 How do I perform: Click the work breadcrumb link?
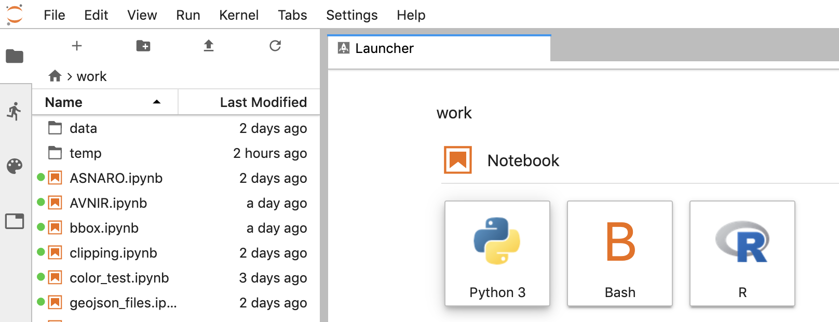(92, 76)
